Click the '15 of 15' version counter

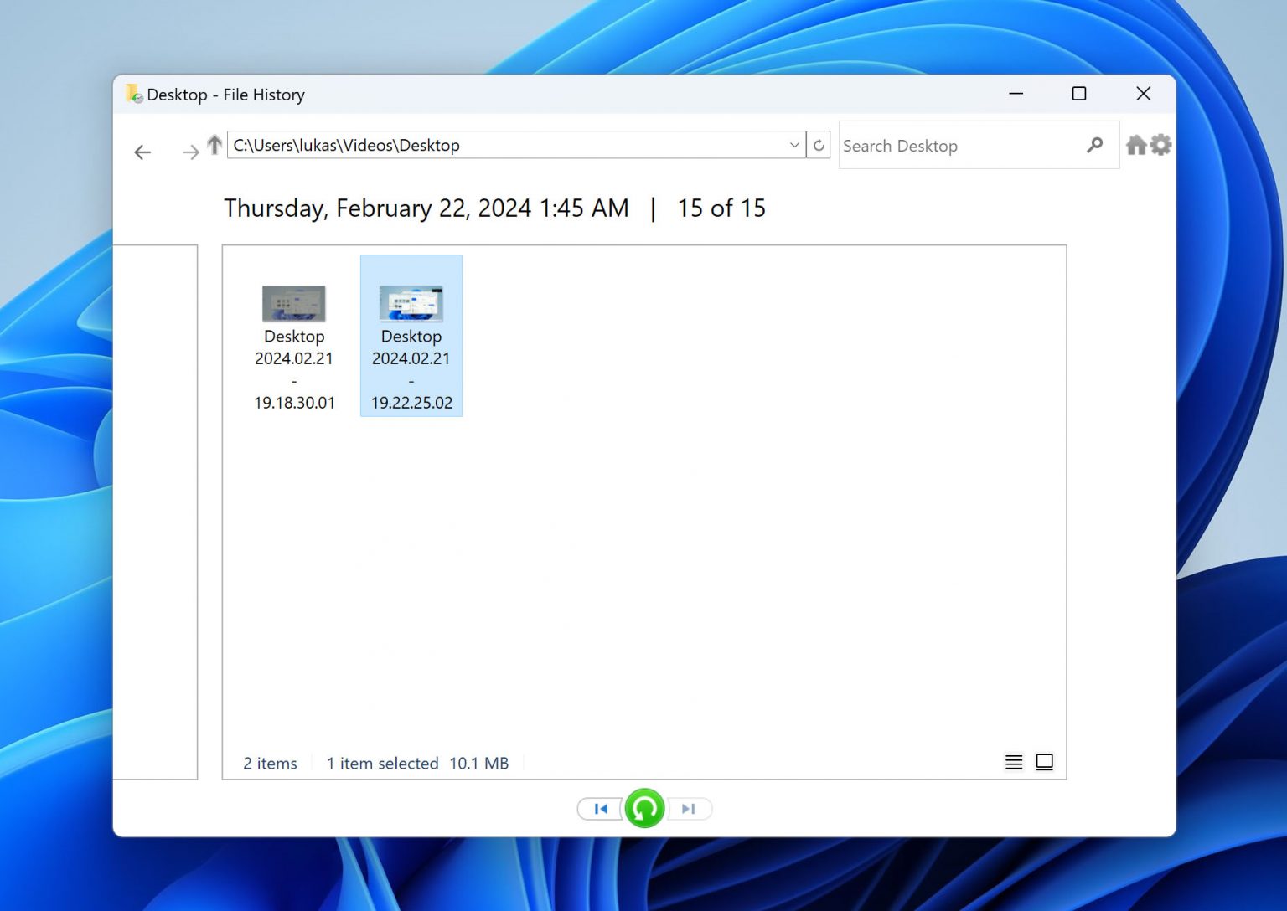click(x=721, y=208)
